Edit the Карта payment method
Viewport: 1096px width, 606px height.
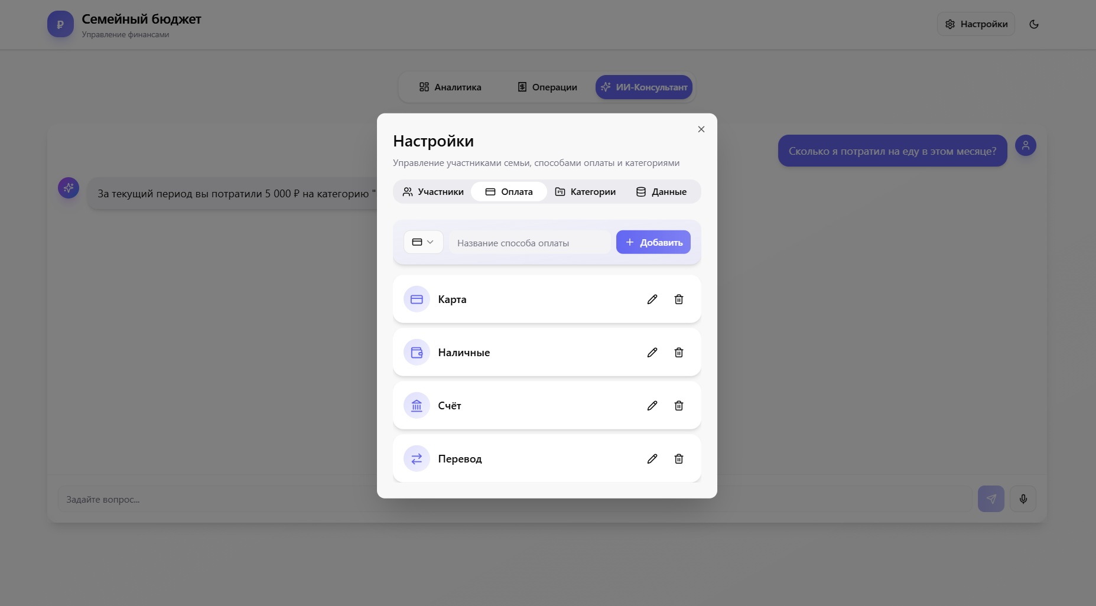(652, 299)
